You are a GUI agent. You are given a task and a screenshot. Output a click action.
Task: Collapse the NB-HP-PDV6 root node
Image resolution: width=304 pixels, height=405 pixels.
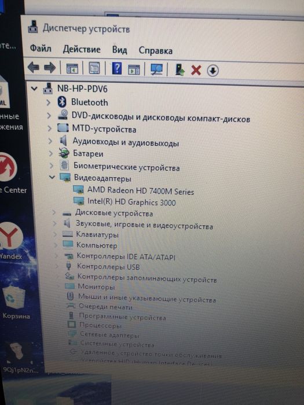(34, 89)
